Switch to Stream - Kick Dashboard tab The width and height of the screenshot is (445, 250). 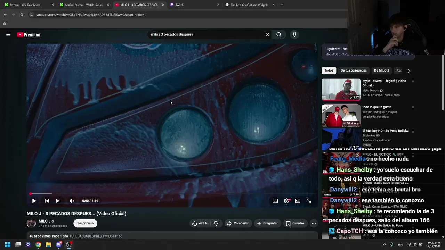[x=29, y=5]
